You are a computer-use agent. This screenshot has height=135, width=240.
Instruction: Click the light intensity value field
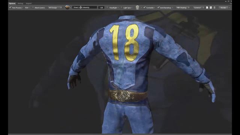[x=101, y=7]
